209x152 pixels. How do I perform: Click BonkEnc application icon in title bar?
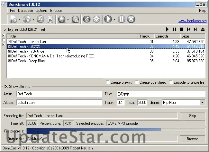pyautogui.click(x=4, y=4)
